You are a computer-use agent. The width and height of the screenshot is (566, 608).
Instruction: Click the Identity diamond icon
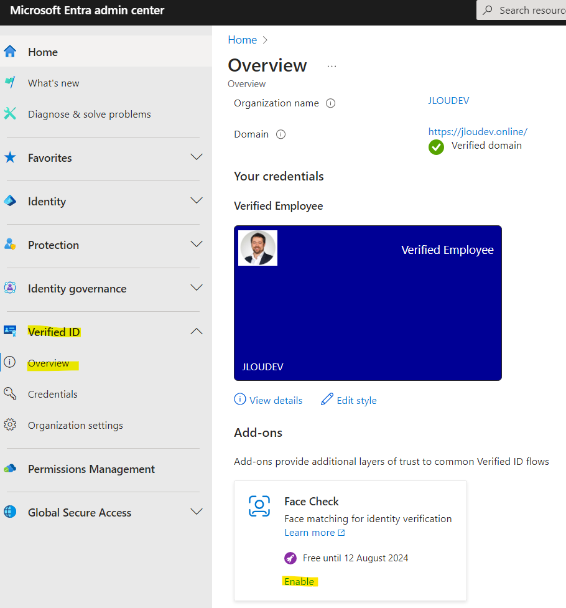(10, 201)
